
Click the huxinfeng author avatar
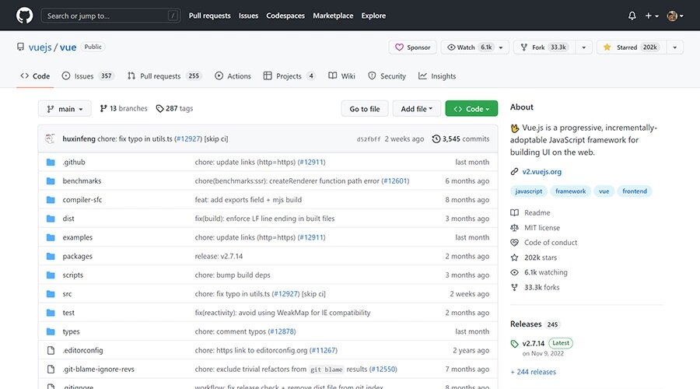point(50,138)
